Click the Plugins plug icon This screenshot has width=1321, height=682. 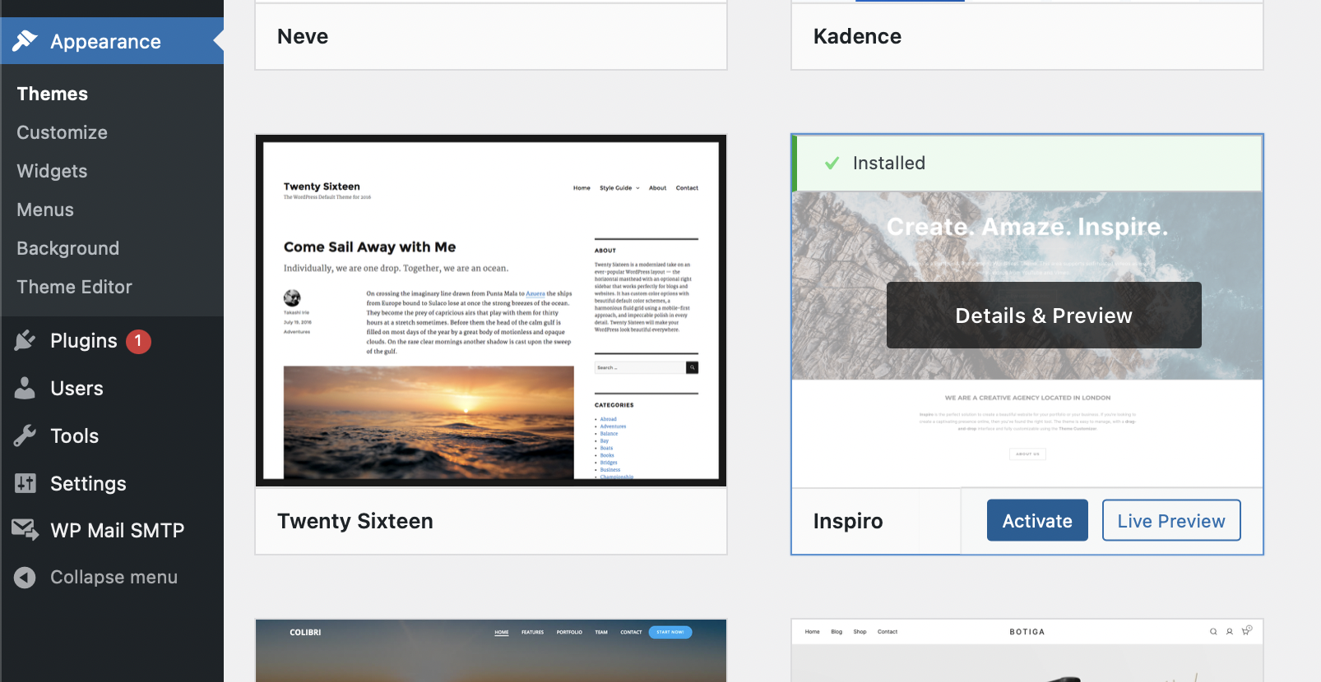pos(25,340)
